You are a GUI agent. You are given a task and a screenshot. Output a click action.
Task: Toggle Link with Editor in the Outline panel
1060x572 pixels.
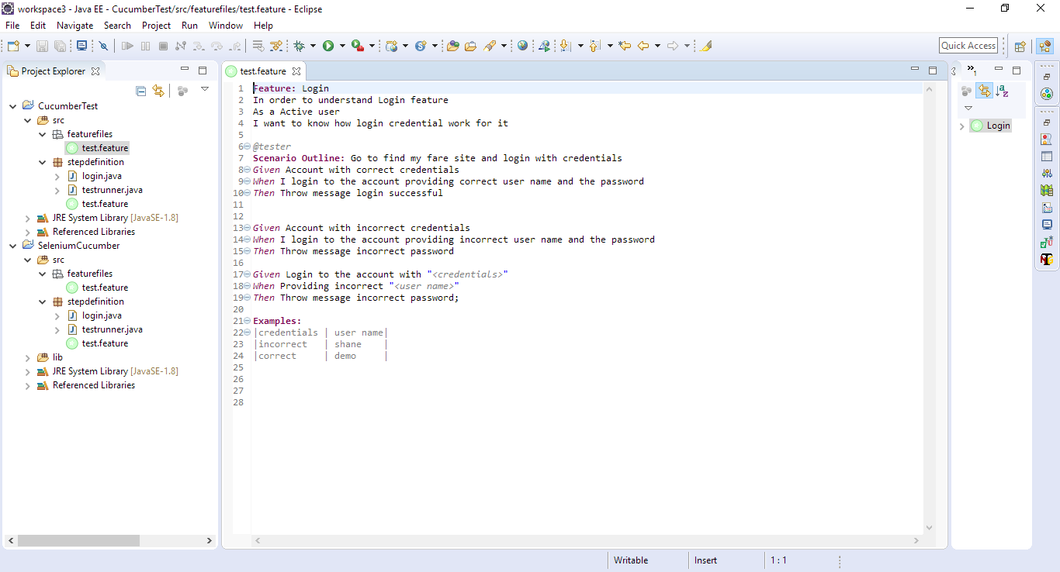984,90
